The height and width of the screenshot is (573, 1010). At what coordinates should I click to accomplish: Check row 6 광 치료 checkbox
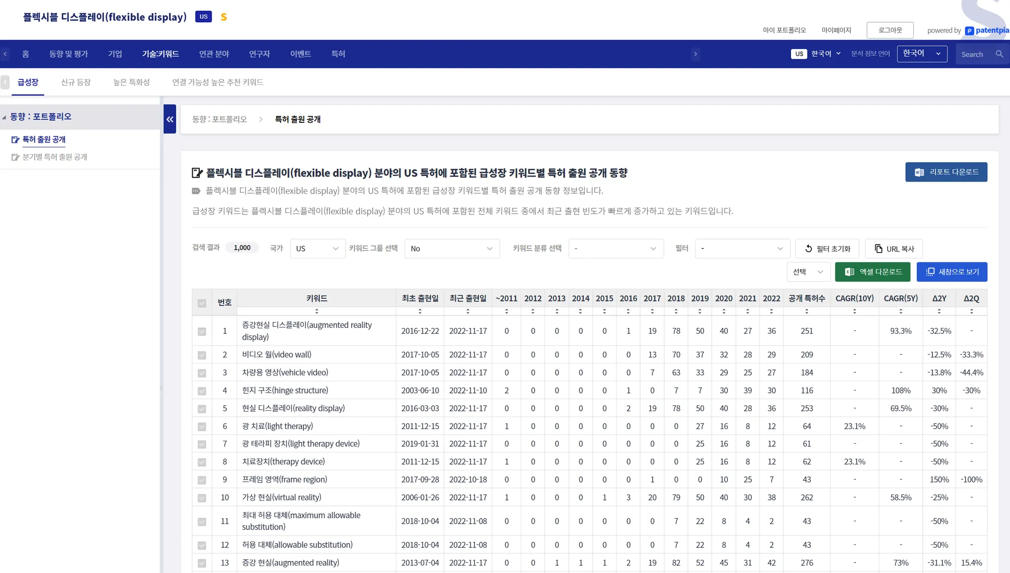(x=202, y=427)
